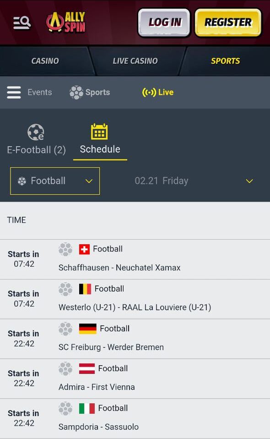The image size is (270, 439).
Task: Open SC Freiburg - Werder Bremen match
Action: point(135,339)
